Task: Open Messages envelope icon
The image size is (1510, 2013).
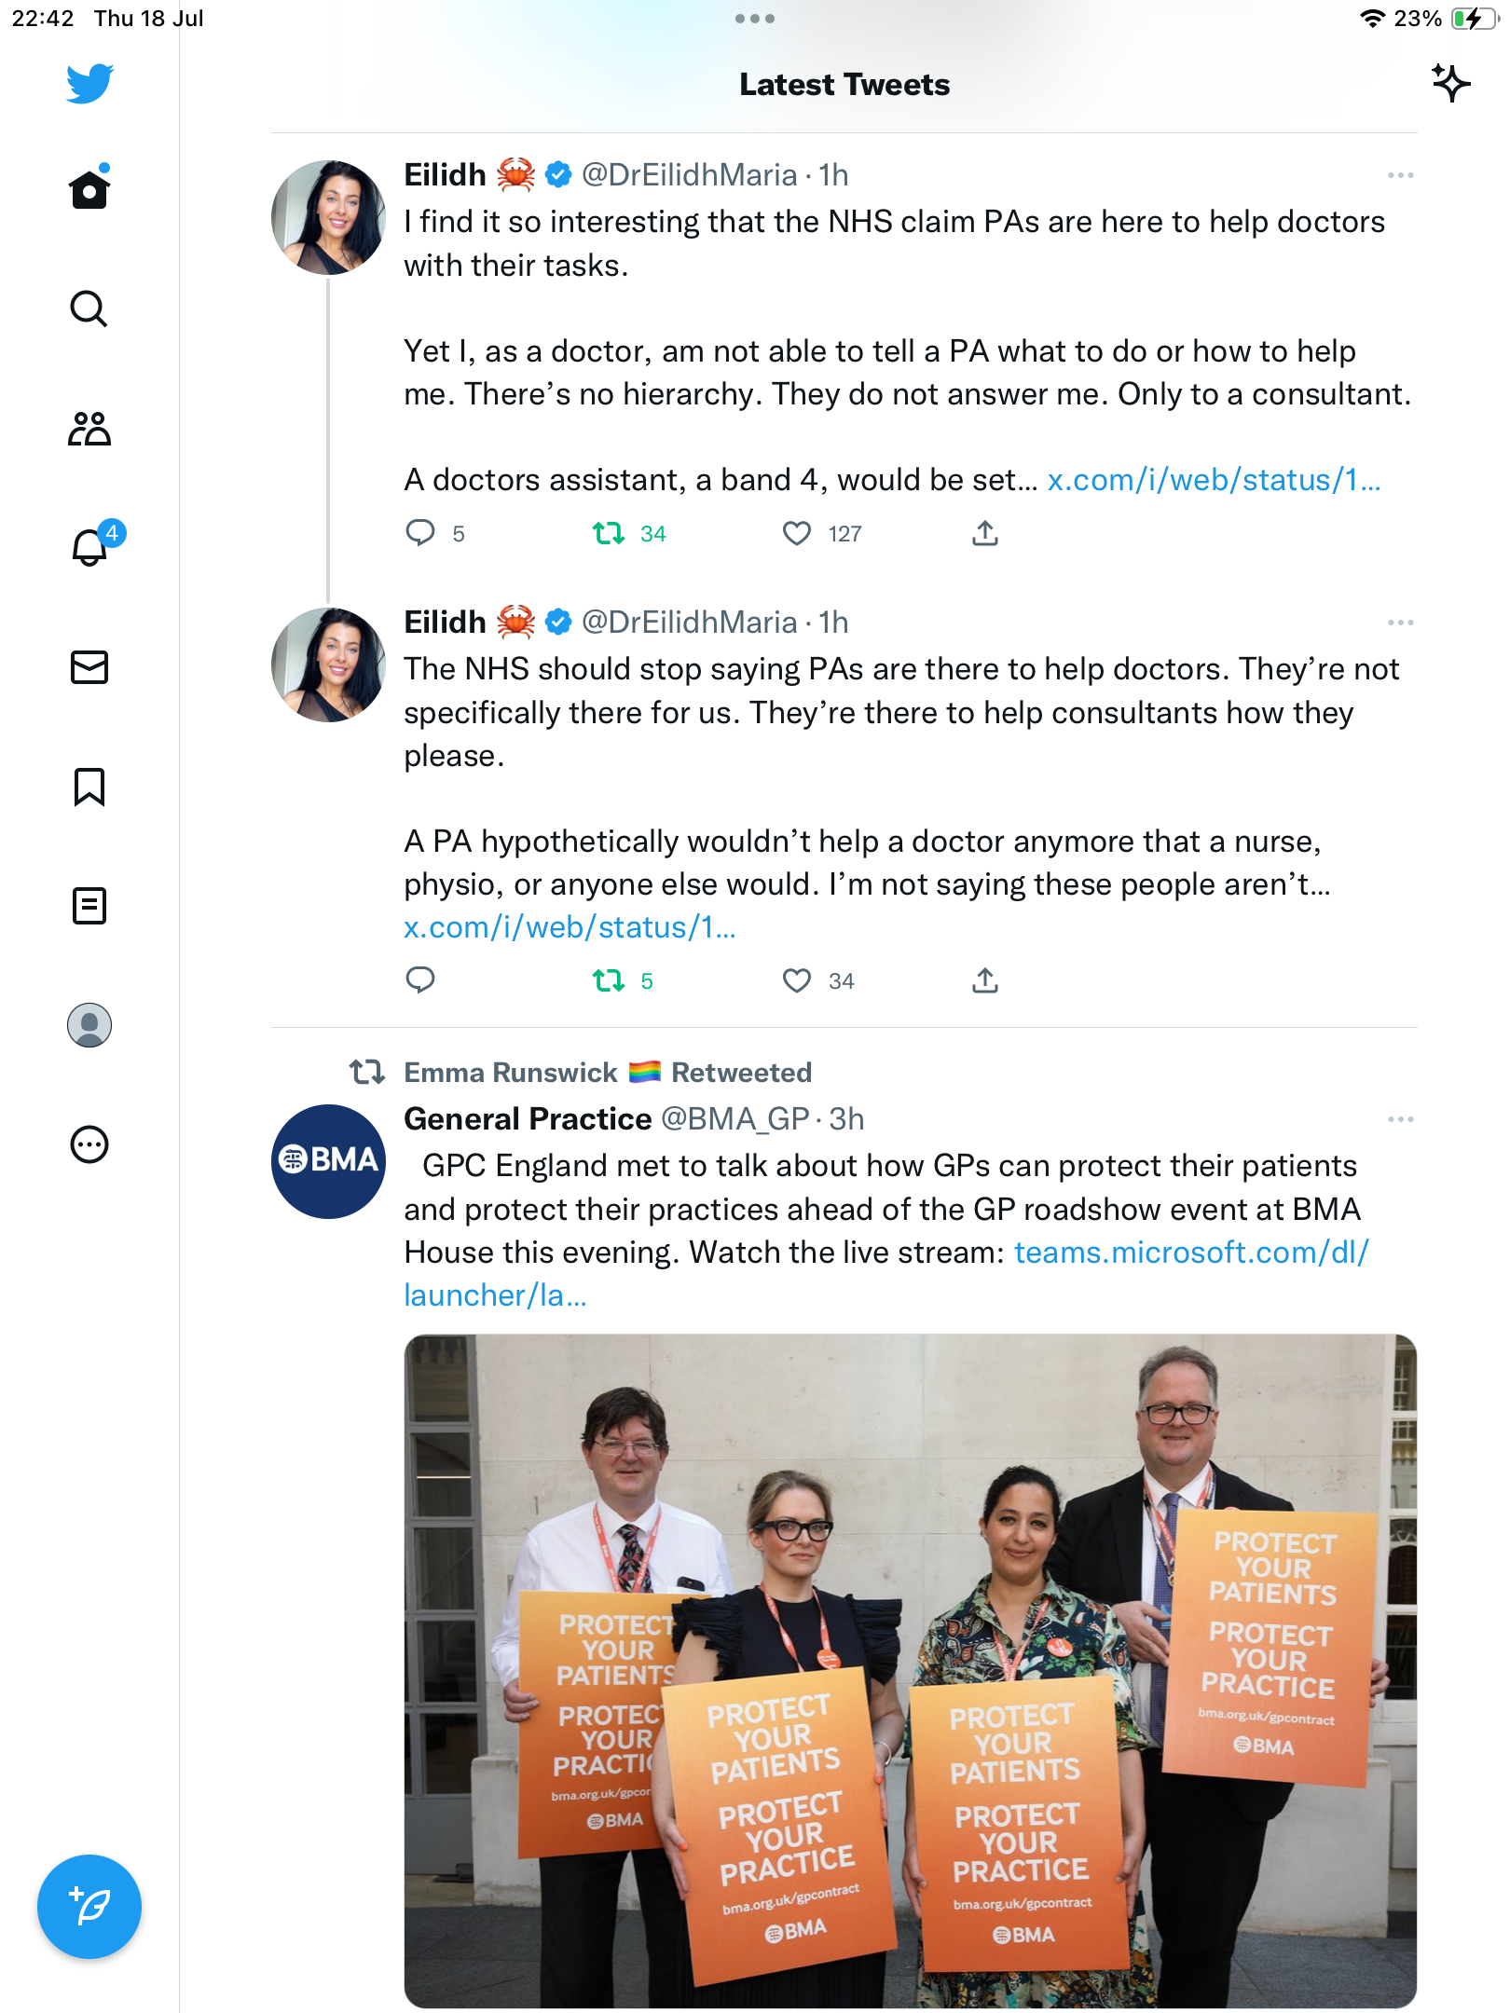Action: click(x=89, y=667)
